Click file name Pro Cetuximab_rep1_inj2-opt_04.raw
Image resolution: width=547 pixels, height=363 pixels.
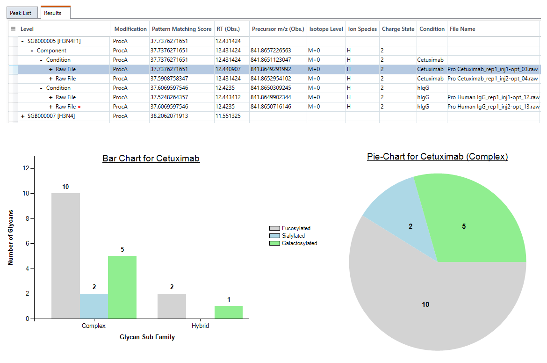[x=493, y=79]
